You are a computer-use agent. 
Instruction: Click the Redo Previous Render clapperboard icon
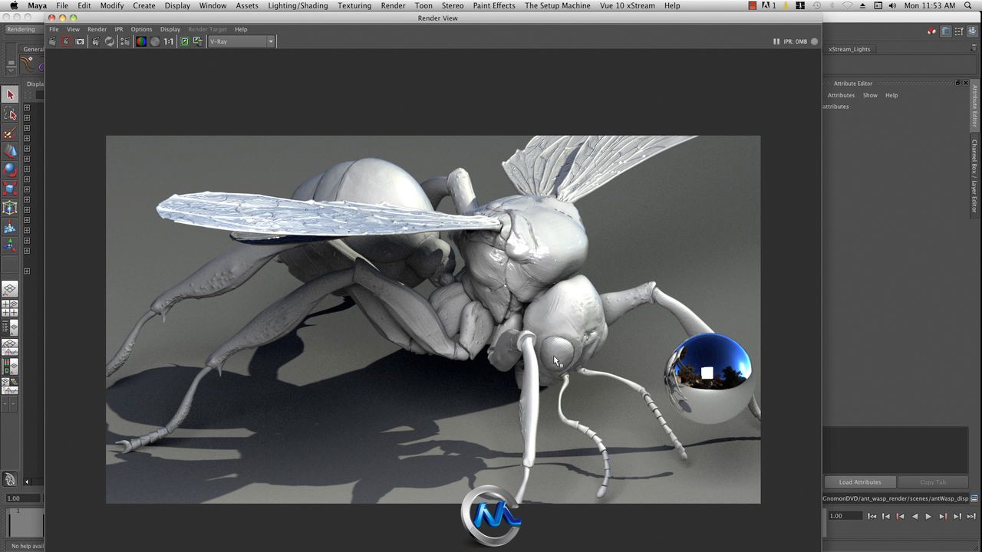[52, 41]
